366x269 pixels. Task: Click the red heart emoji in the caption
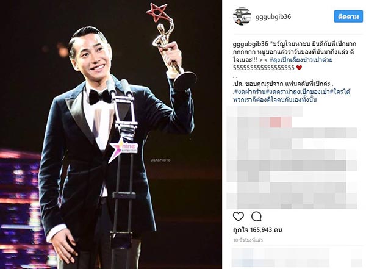[x=299, y=68]
